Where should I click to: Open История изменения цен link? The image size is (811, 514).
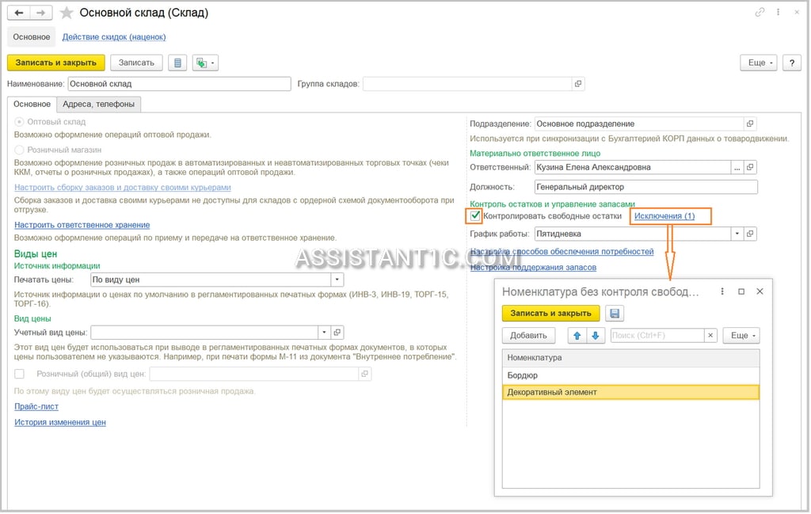(x=60, y=422)
